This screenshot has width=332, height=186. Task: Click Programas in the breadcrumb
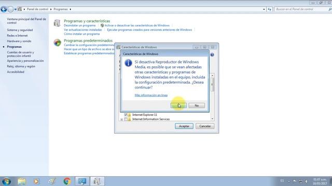pyautogui.click(x=61, y=9)
